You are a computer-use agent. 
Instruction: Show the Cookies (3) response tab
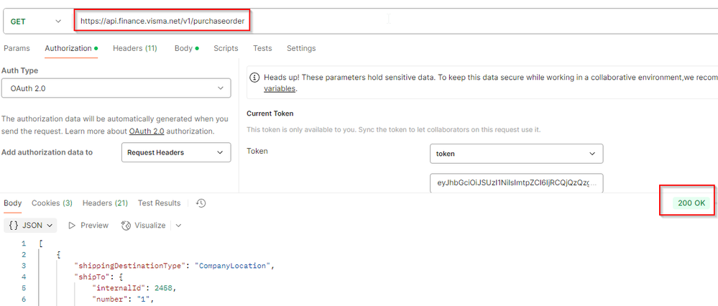click(52, 203)
